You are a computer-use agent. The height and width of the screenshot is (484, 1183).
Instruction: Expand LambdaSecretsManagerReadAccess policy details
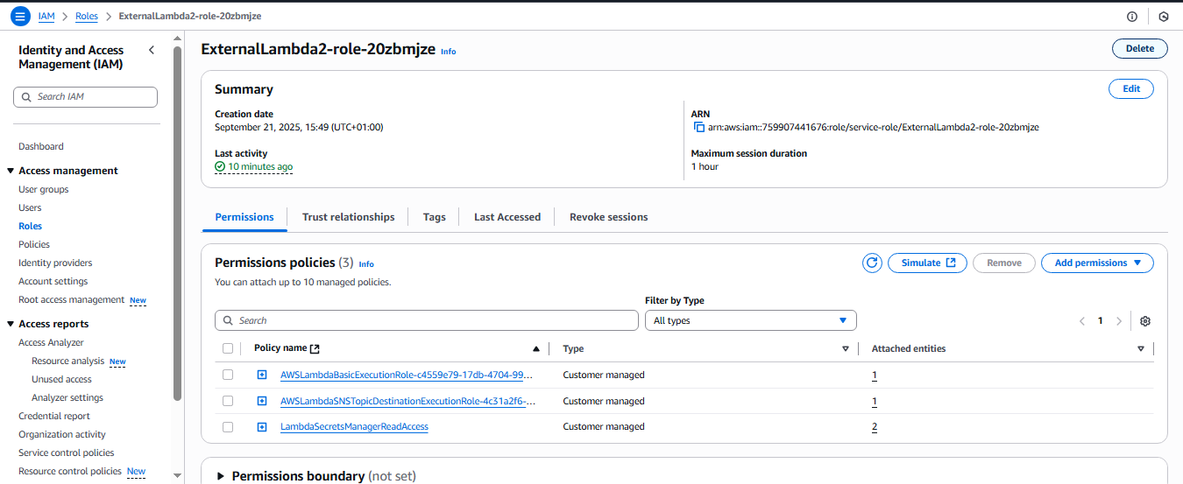[x=262, y=427]
